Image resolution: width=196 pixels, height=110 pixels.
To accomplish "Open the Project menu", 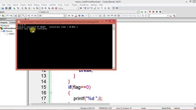I will click(23, 5).
